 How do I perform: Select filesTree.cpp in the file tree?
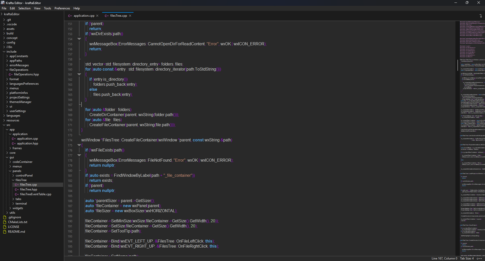point(28,185)
